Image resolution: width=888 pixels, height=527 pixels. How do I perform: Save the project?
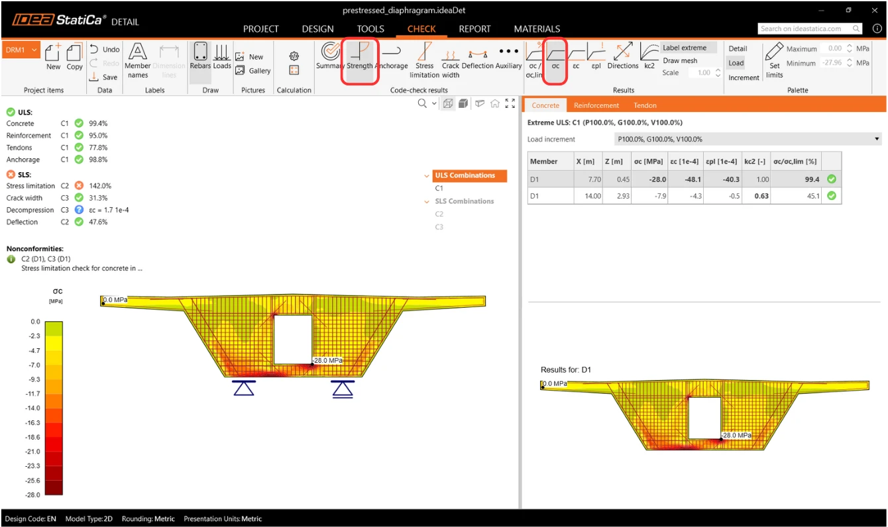tap(104, 77)
